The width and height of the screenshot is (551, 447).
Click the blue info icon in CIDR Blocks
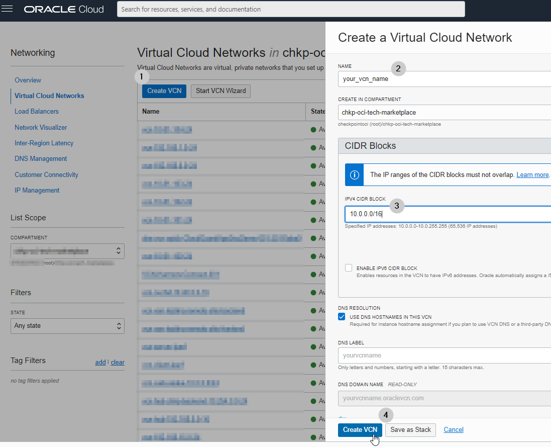pyautogui.click(x=354, y=175)
